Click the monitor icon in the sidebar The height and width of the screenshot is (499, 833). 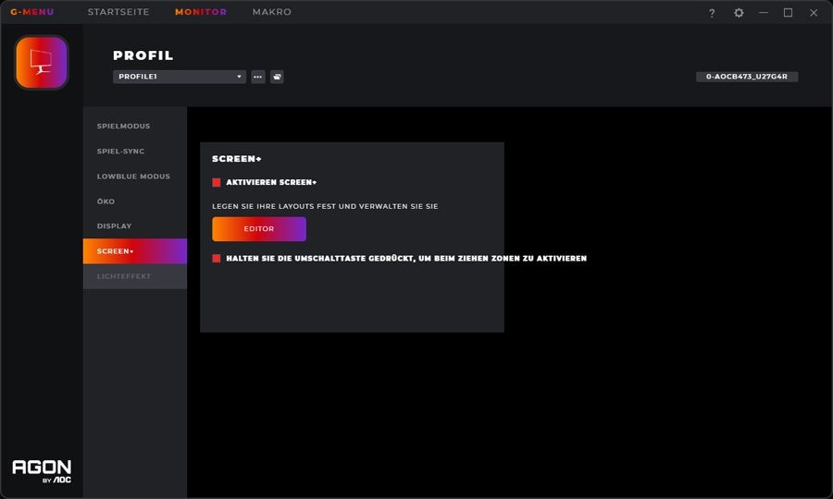(x=42, y=63)
